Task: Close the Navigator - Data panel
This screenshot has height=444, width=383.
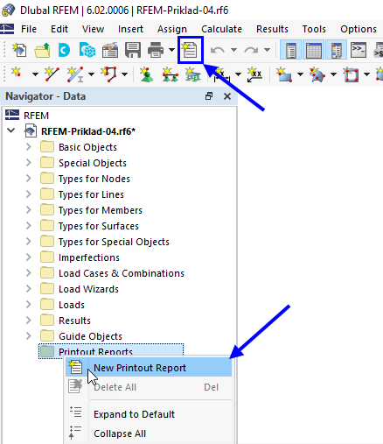Action: click(227, 96)
